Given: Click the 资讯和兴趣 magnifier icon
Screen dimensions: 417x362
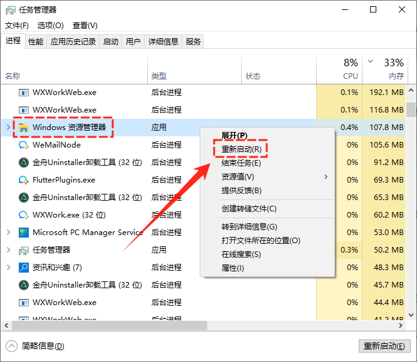Looking at the screenshot, I should pos(24,268).
